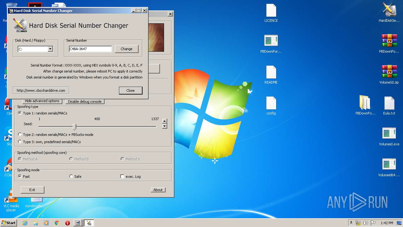Screen dimensions: 403x227
Task: Open Windows Explorer from the taskbar
Action: click(x=36, y=223)
